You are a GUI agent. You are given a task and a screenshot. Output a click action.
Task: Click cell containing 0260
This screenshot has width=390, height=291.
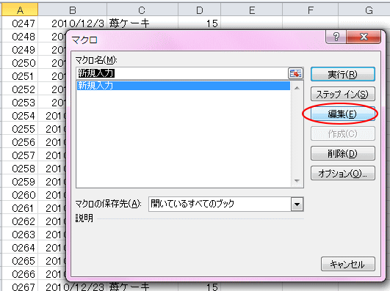[x=20, y=195]
